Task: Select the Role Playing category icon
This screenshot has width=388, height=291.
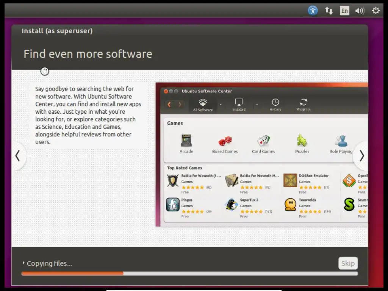Action: pos(341,141)
